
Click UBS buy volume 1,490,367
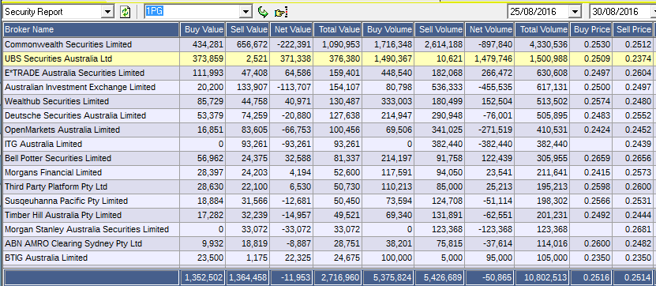click(x=392, y=58)
